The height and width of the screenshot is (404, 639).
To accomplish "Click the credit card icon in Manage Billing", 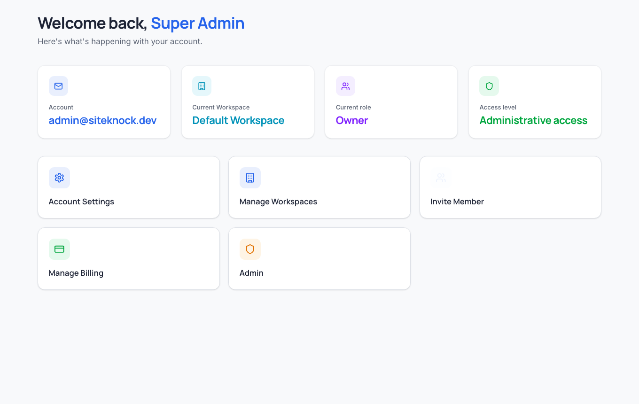I will 59,249.
